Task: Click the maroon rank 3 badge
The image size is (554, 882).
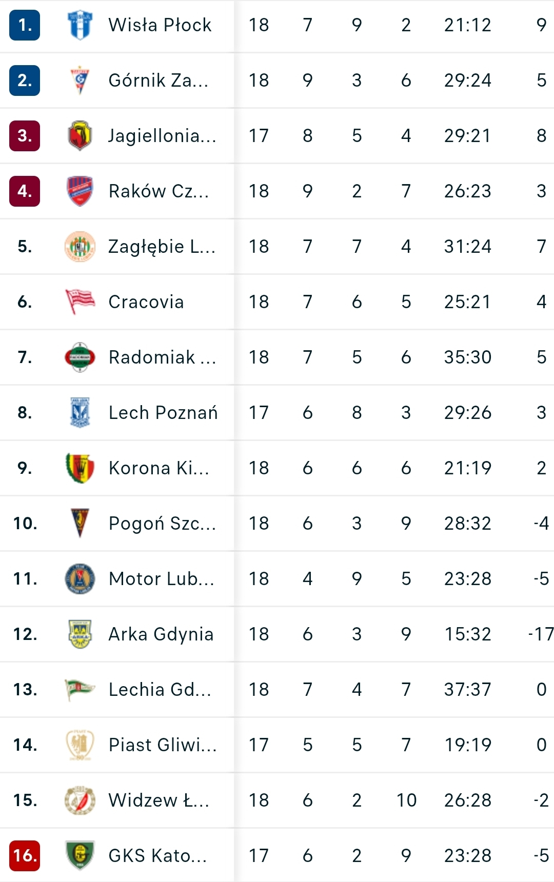Action: click(25, 135)
